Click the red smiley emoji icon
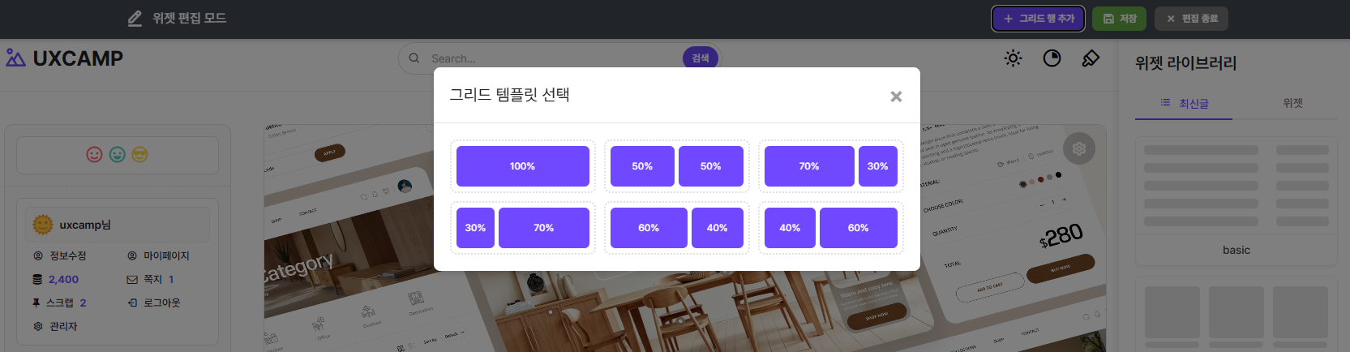1350x352 pixels. pos(95,154)
